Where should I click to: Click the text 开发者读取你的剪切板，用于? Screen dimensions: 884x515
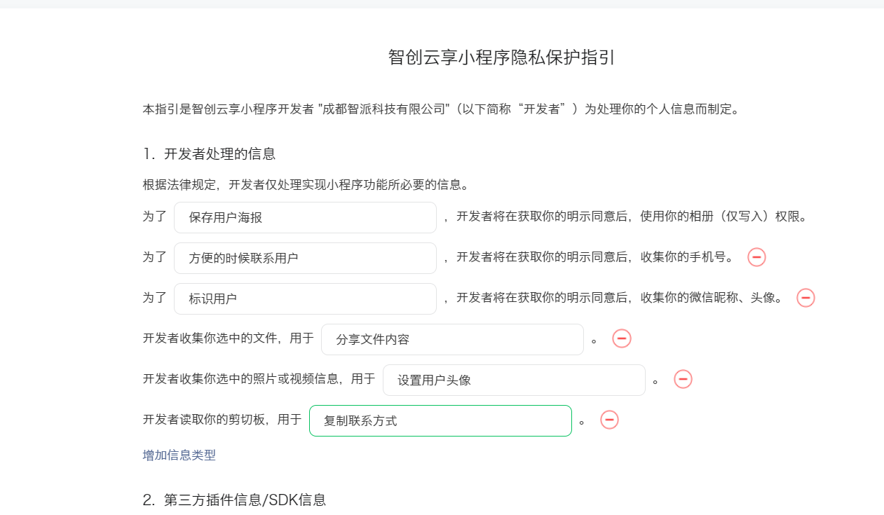(222, 420)
